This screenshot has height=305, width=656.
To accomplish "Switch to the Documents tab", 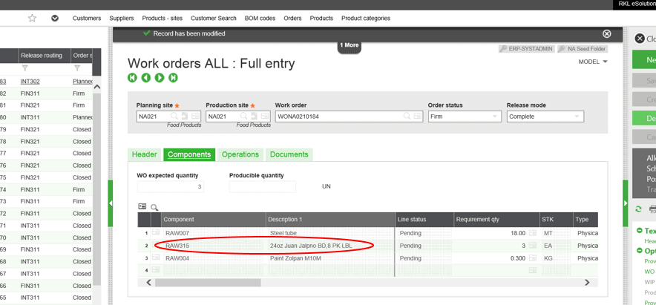I will pyautogui.click(x=289, y=154).
